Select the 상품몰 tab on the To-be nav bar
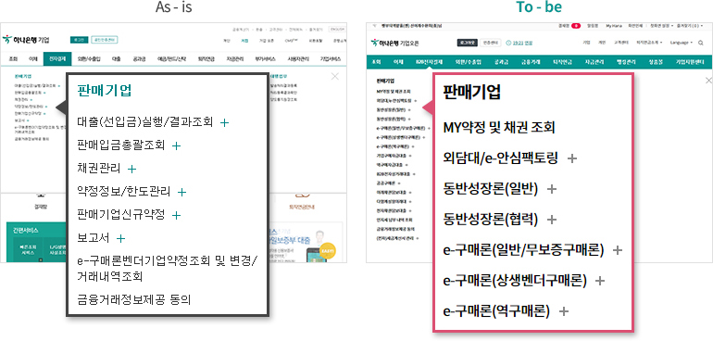Image resolution: width=713 pixels, height=341 pixels. (656, 62)
